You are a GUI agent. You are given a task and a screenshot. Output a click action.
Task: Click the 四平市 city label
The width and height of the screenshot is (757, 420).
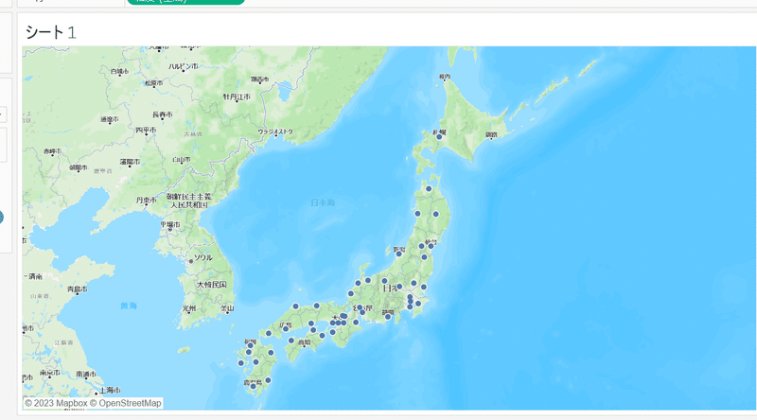tap(146, 130)
